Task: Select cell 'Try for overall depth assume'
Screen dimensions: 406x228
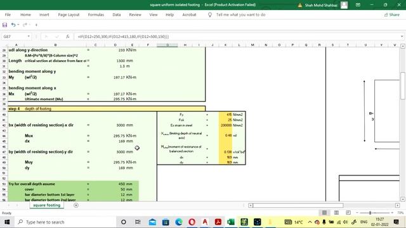Action: 32,184
